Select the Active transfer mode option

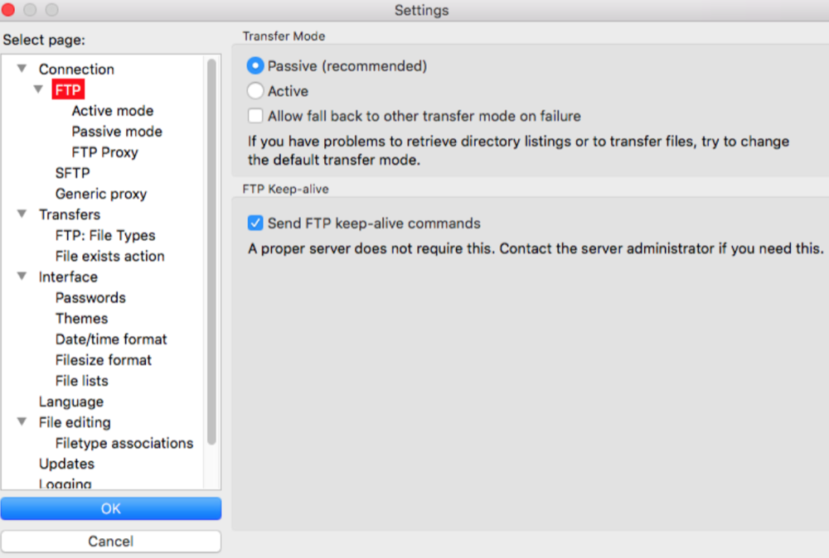255,91
